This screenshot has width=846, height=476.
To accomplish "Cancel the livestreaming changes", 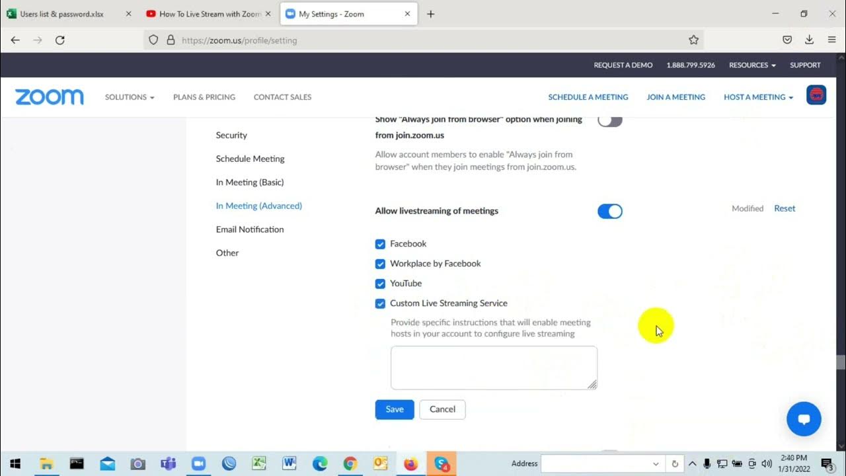I will (x=442, y=409).
